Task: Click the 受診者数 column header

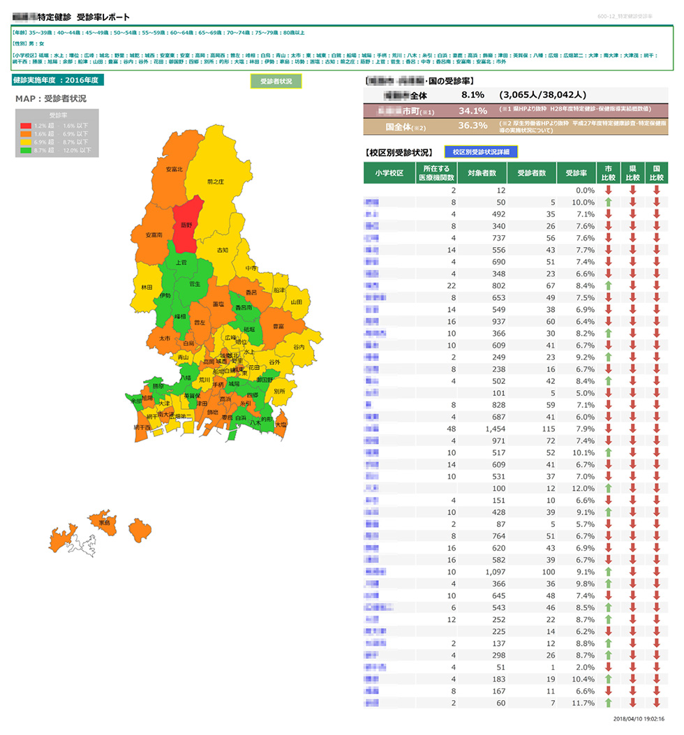Action: [532, 173]
